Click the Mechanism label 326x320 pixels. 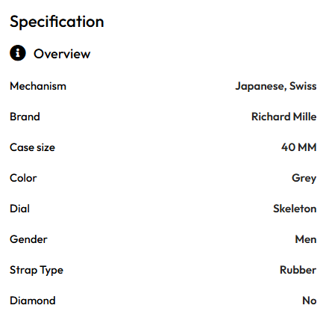pos(38,86)
